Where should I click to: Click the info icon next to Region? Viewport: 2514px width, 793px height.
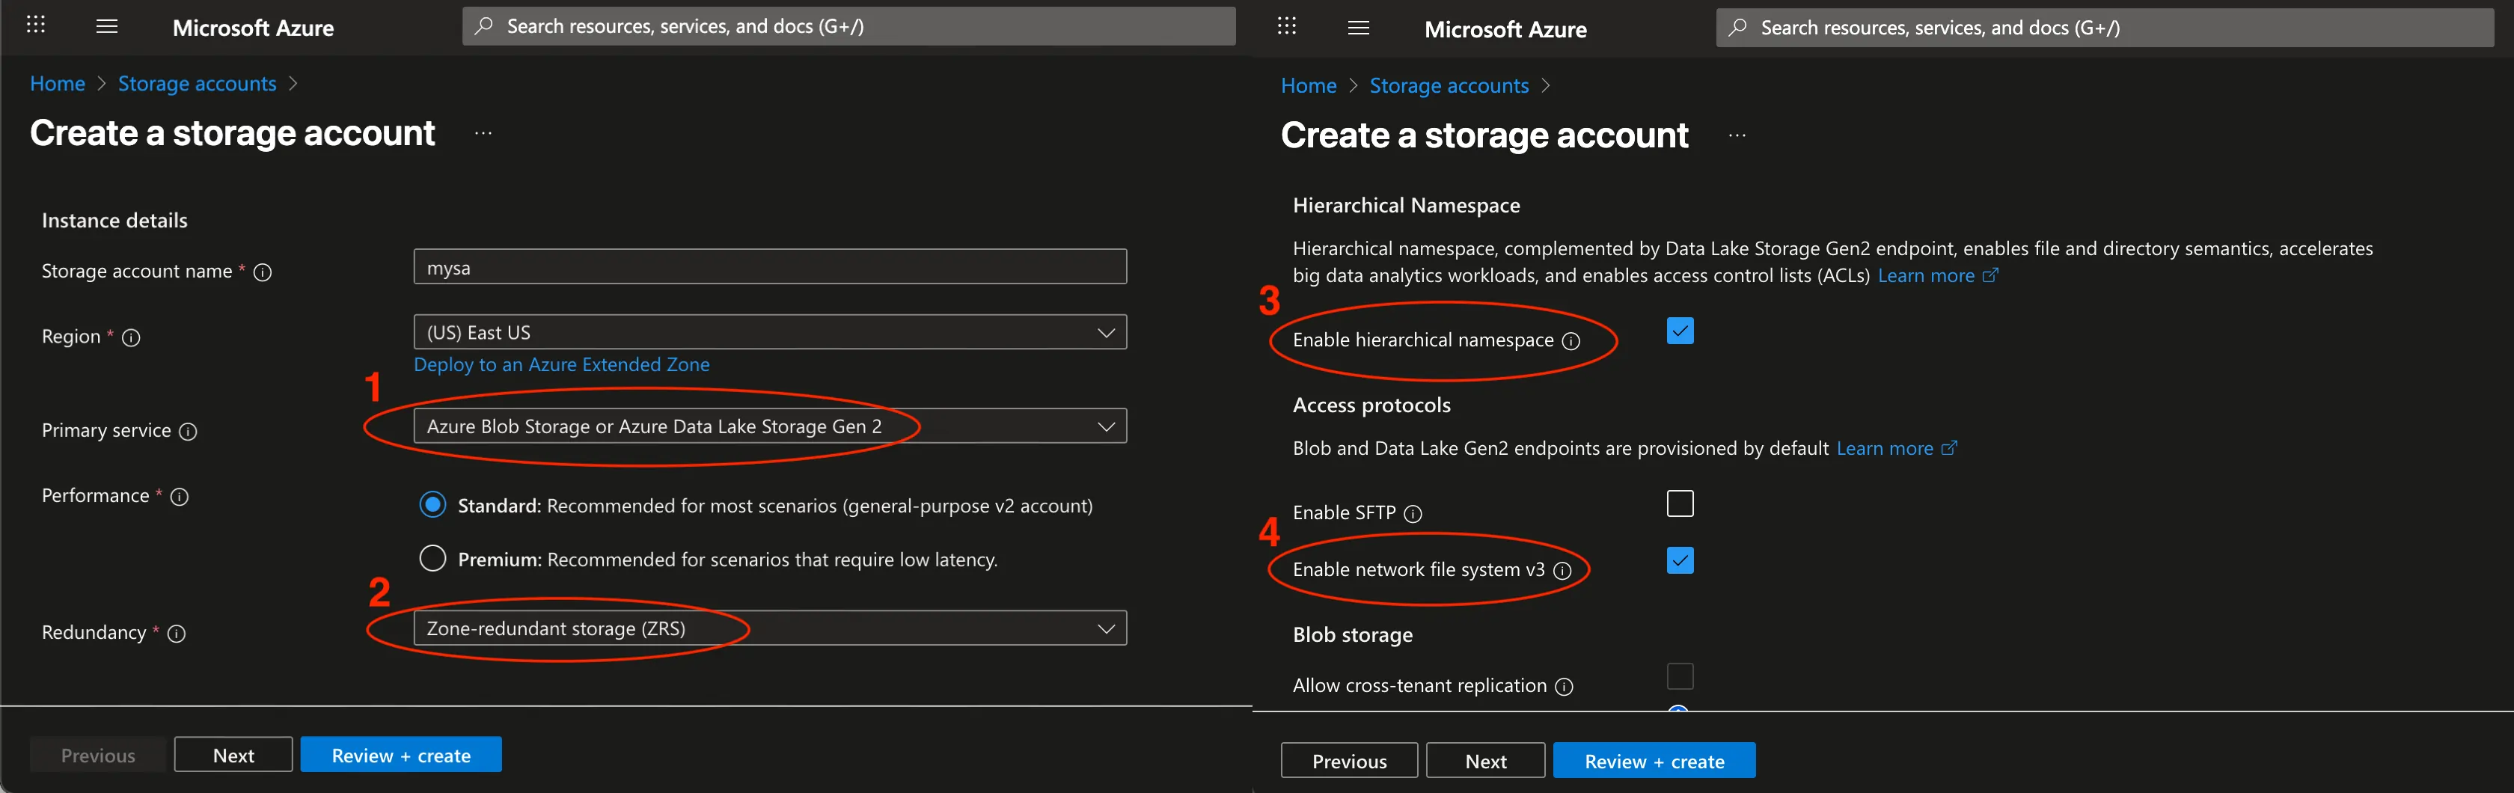click(x=131, y=337)
